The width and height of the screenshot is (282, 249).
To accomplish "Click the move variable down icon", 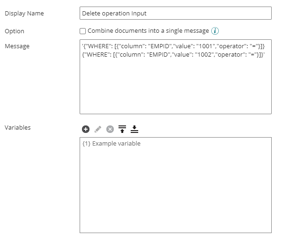I will tap(134, 129).
